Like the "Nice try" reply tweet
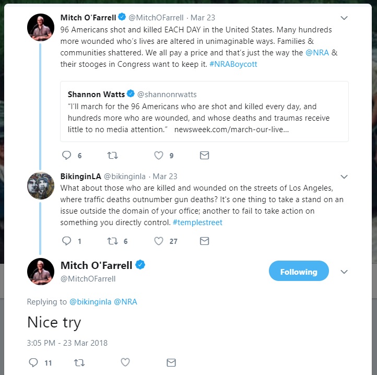 [x=125, y=362]
